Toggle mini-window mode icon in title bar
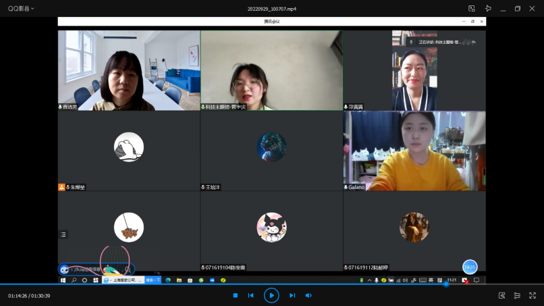Viewport: 544px width, 306px height. (x=472, y=9)
